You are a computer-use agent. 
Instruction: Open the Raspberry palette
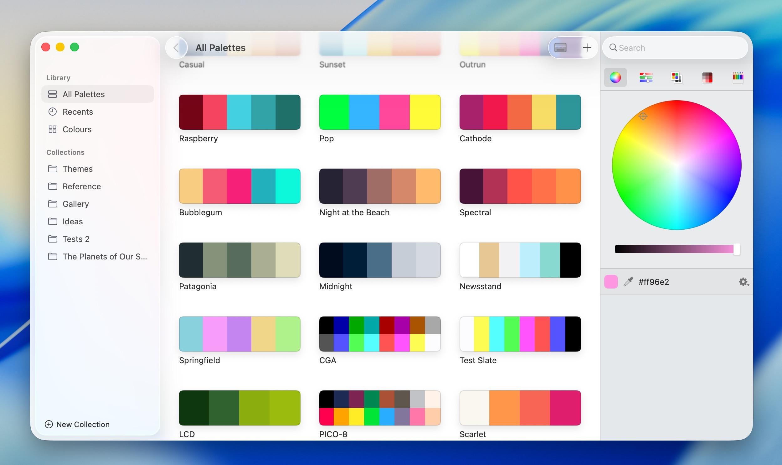click(239, 112)
